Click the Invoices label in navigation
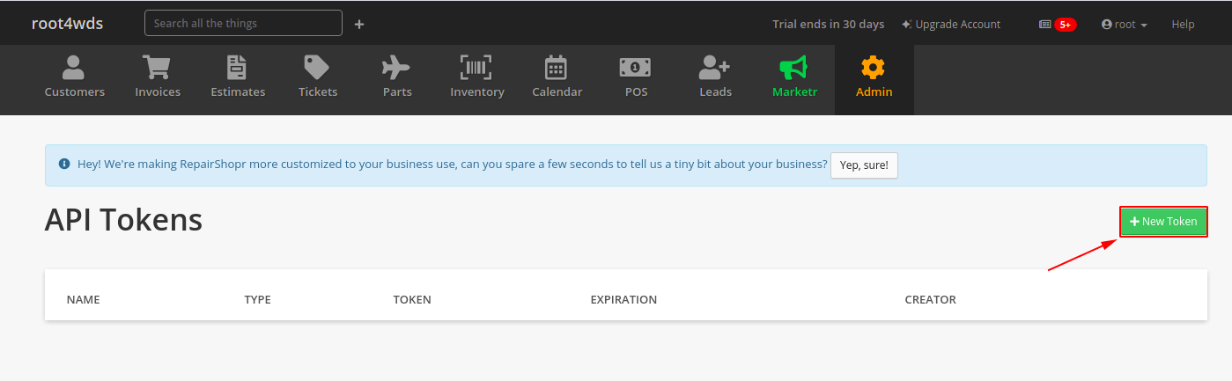The width and height of the screenshot is (1232, 381). click(x=158, y=92)
